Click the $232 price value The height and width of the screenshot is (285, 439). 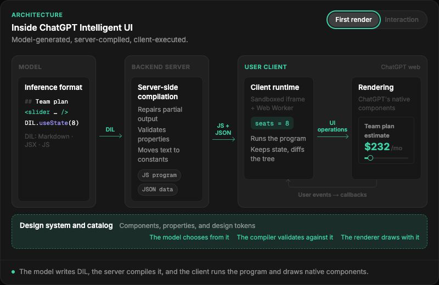tap(377, 146)
